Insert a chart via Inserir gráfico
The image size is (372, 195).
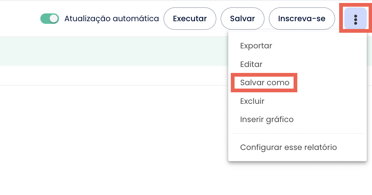267,119
